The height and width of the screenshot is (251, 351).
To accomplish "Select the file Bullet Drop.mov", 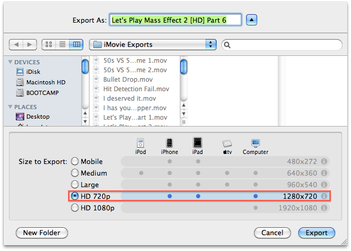I will (x=124, y=79).
